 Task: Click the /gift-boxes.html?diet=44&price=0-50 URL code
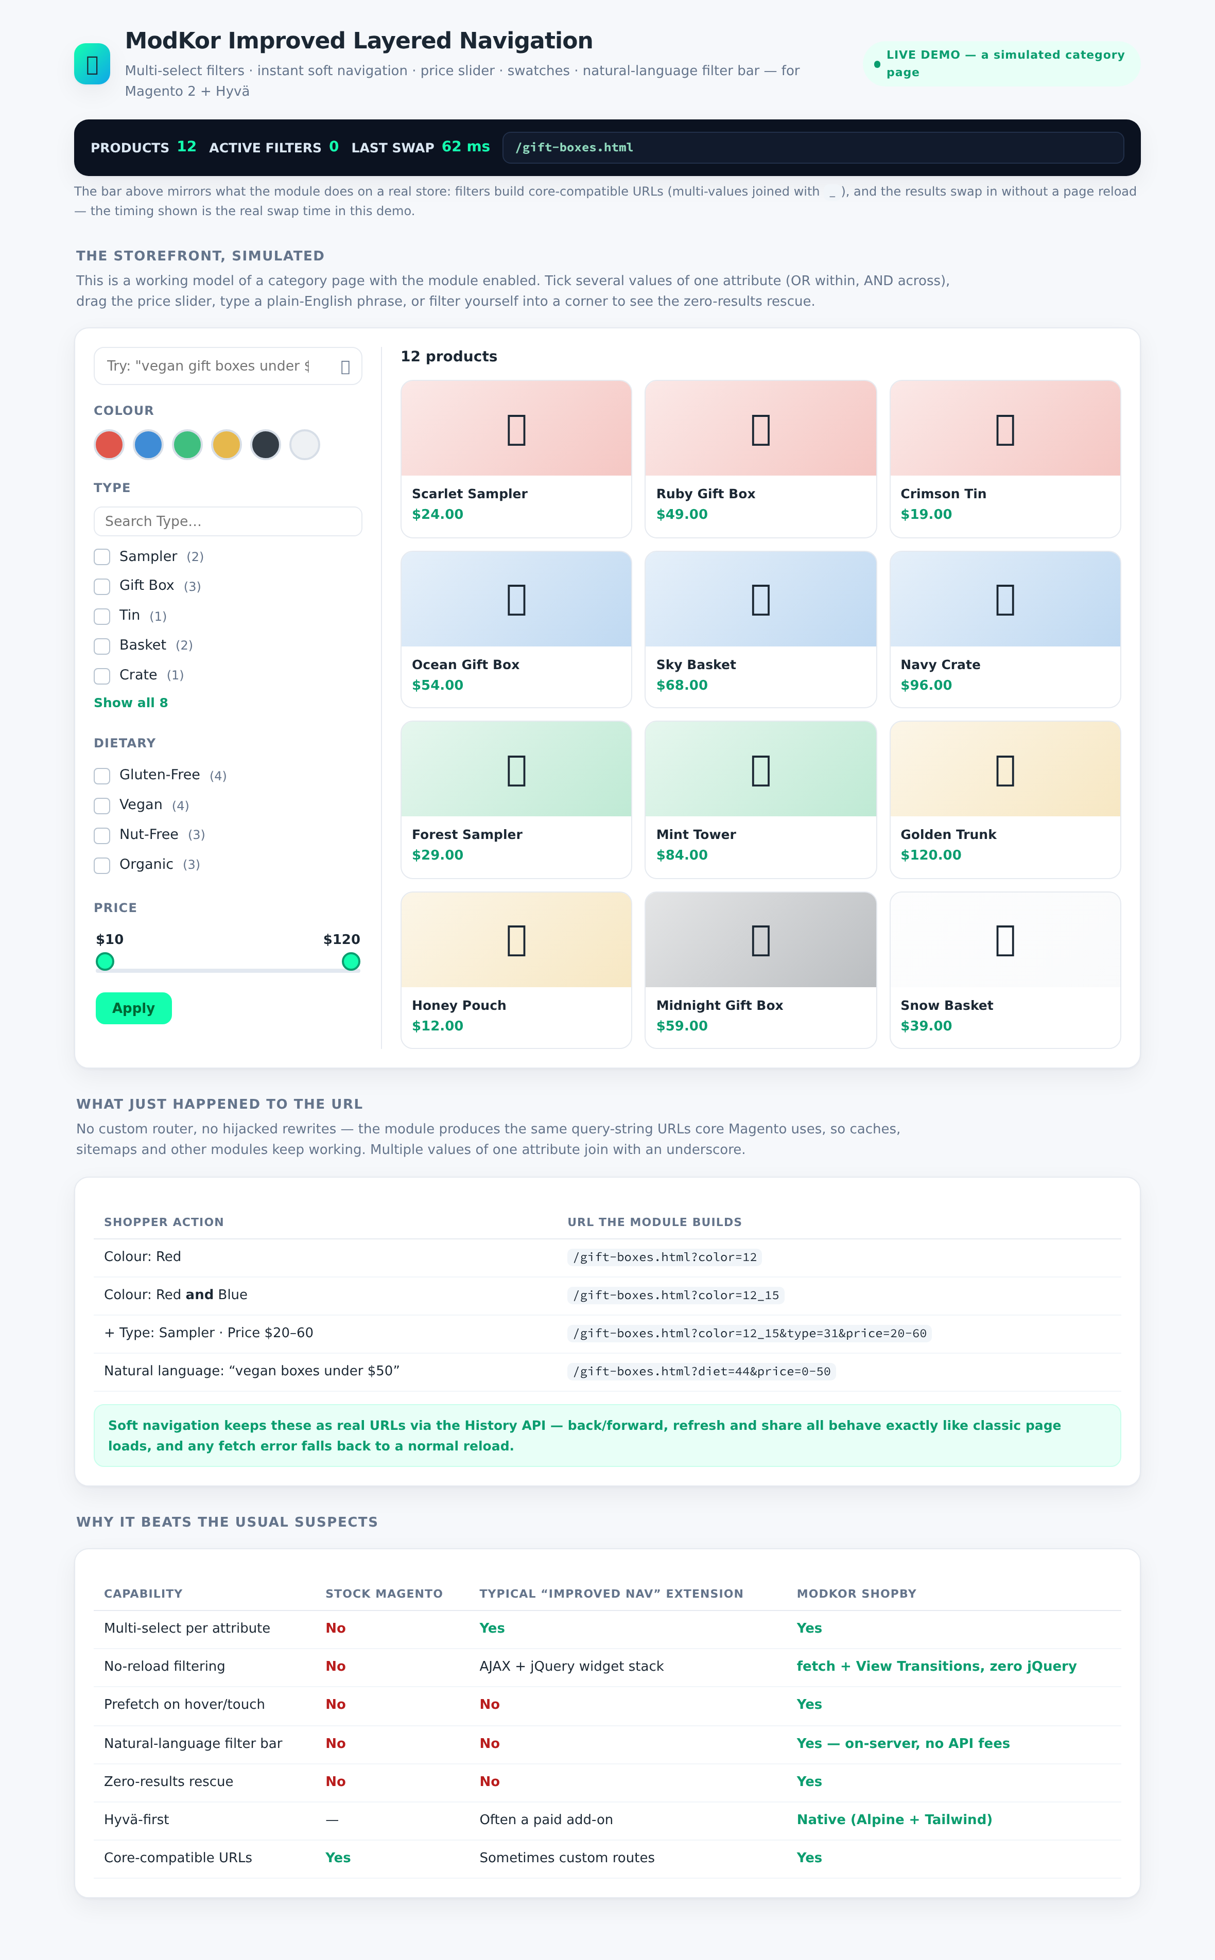[702, 1371]
